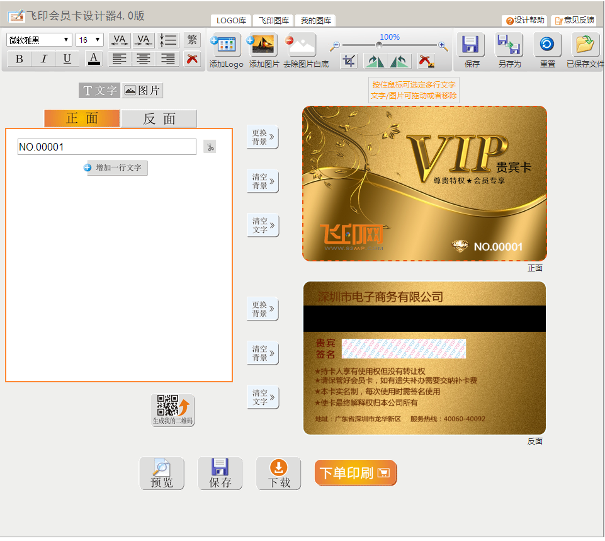
Task: Open the font family dropdown 微软雅黑
Action: pyautogui.click(x=39, y=40)
